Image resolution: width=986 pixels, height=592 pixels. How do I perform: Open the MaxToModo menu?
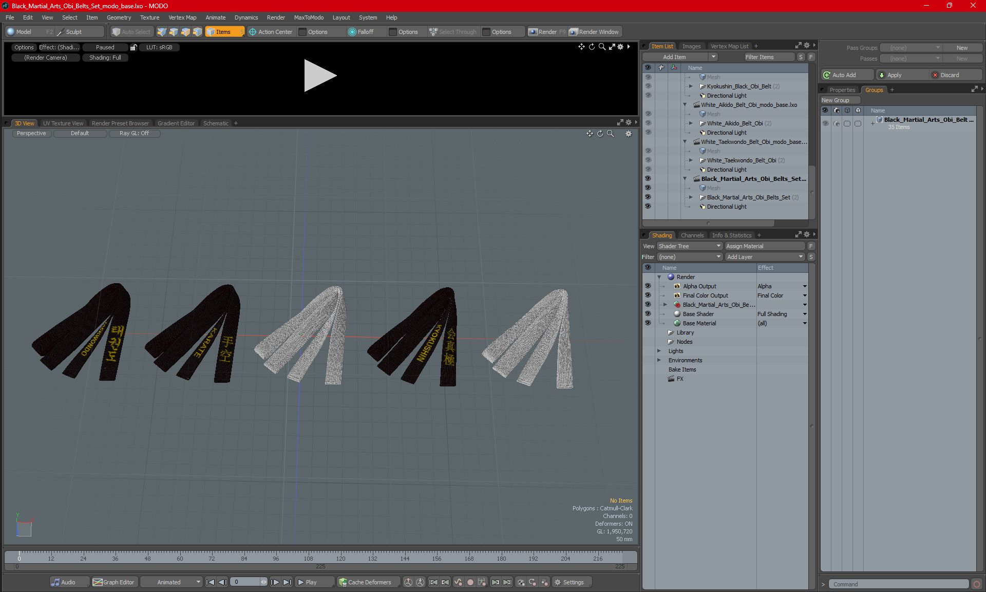[309, 17]
